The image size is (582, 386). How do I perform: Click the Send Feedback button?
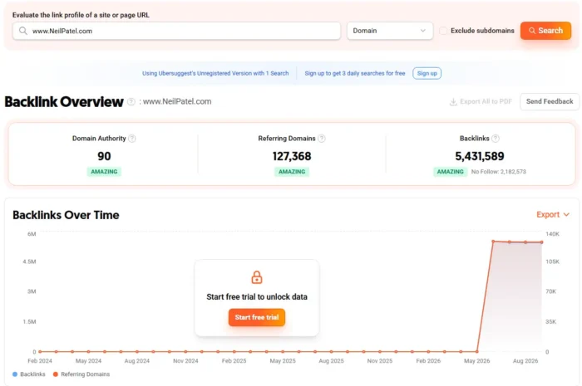[550, 101]
